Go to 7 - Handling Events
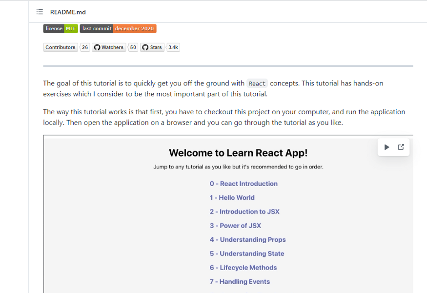 pyautogui.click(x=240, y=282)
